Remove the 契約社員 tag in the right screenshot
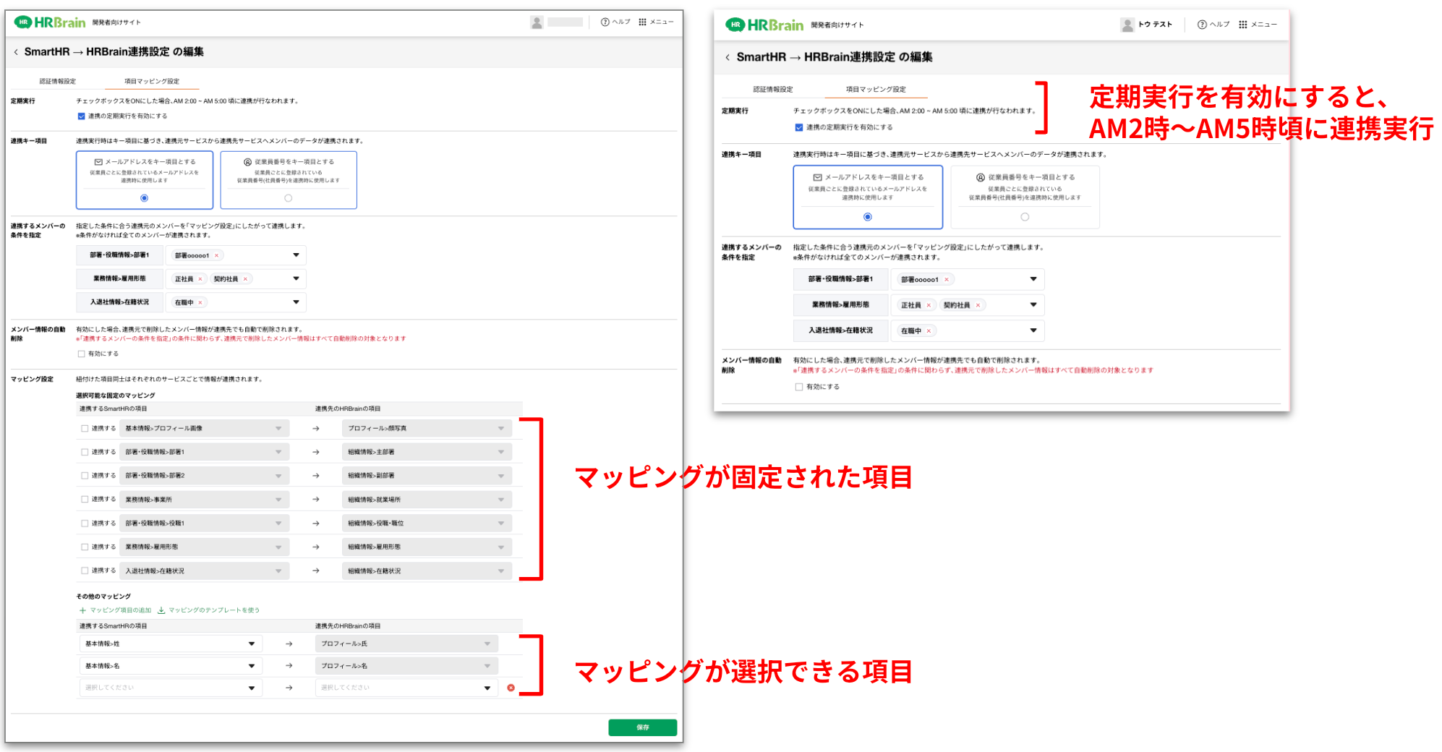The image size is (1442, 752). (978, 305)
